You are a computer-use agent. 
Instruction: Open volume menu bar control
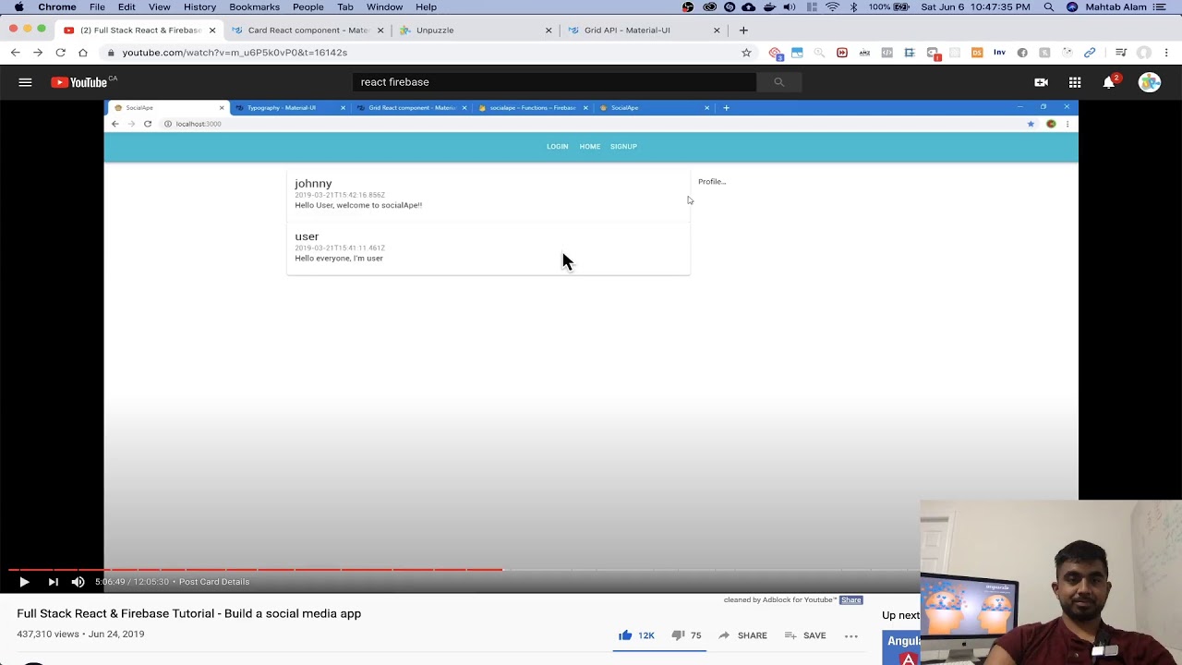click(790, 6)
